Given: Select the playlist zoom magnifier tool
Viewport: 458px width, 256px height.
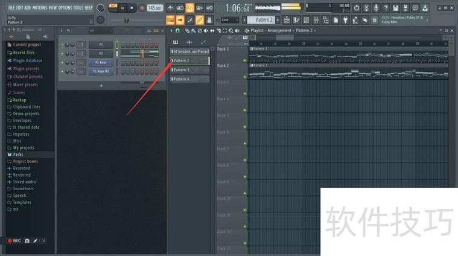Looking at the screenshot, I should 231,30.
